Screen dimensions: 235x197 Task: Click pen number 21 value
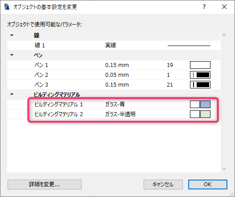(x=170, y=85)
